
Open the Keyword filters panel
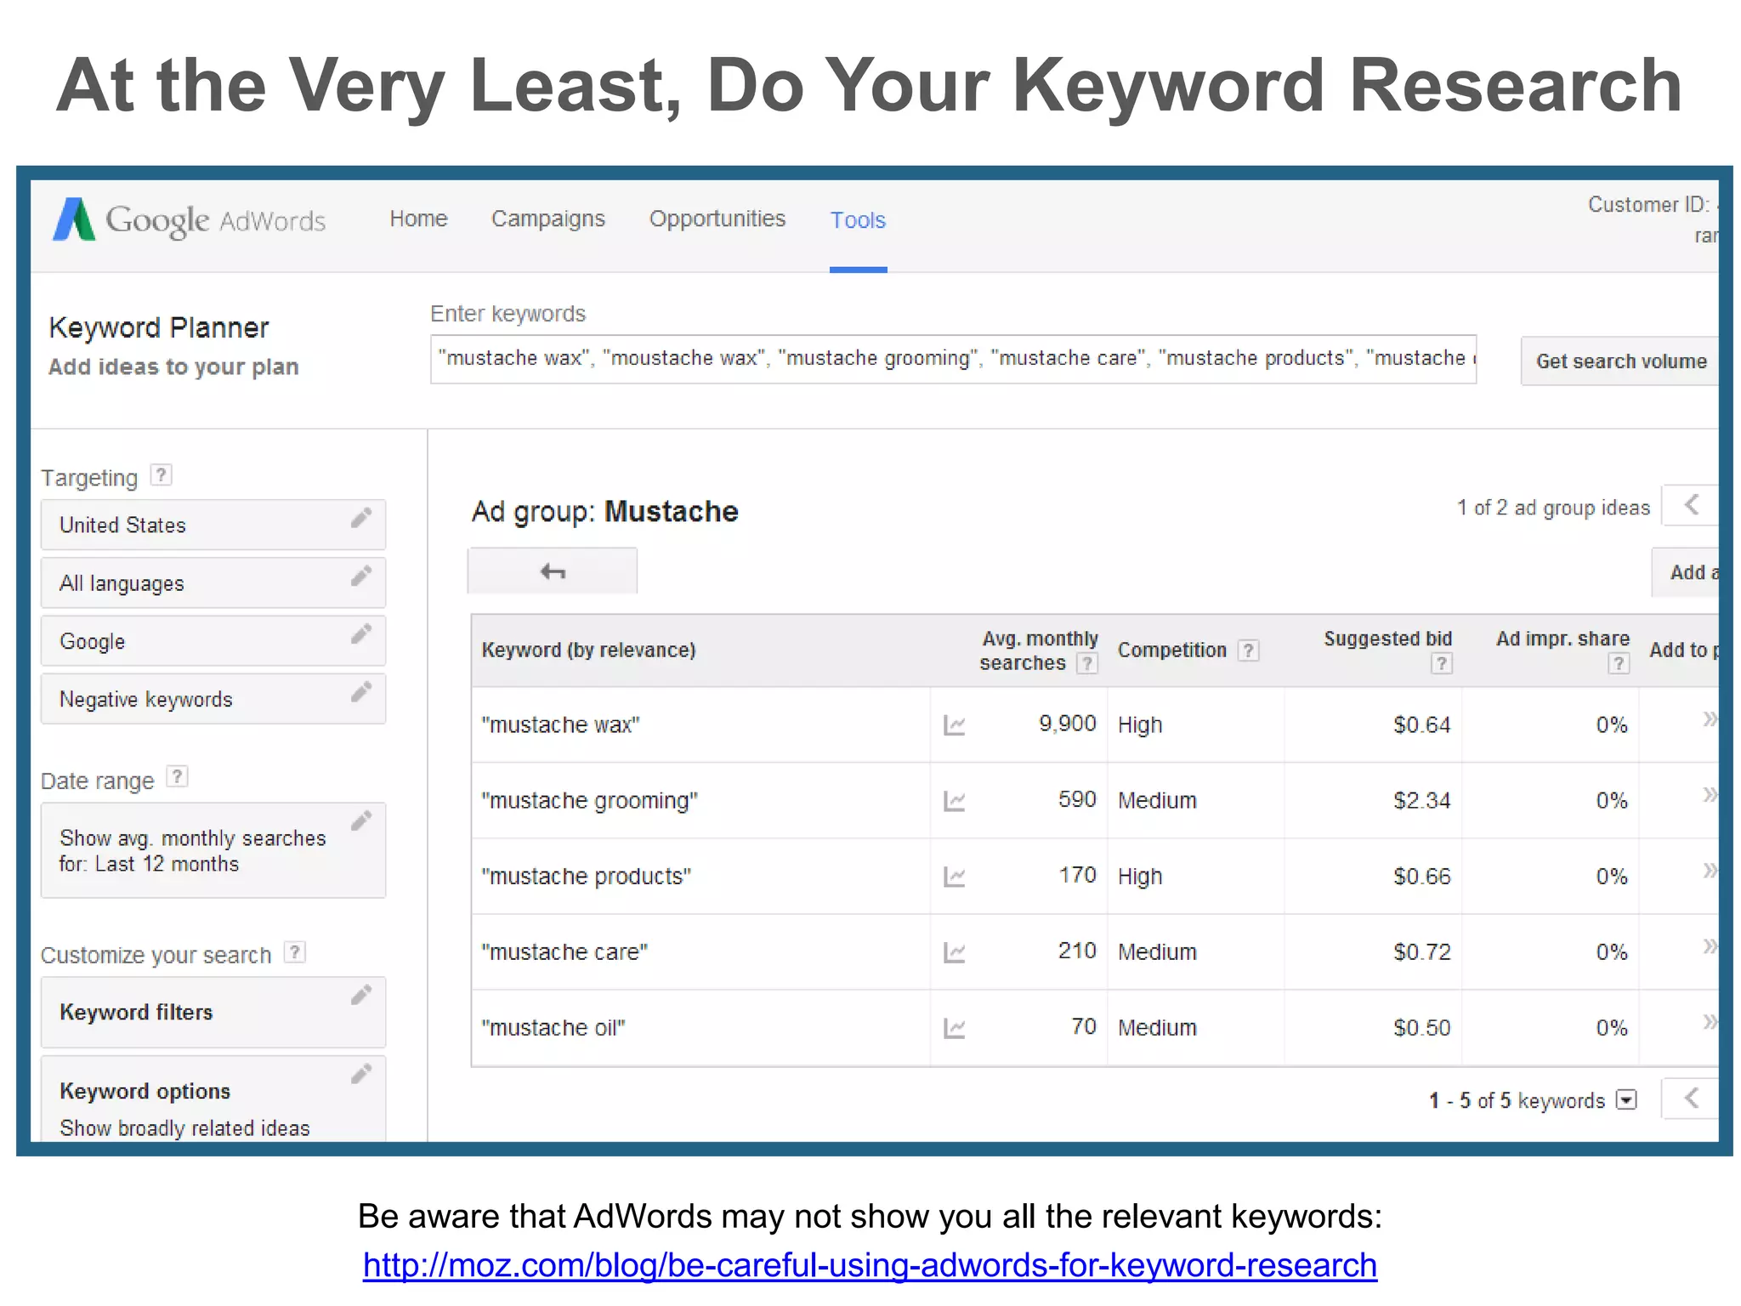coord(213,1013)
